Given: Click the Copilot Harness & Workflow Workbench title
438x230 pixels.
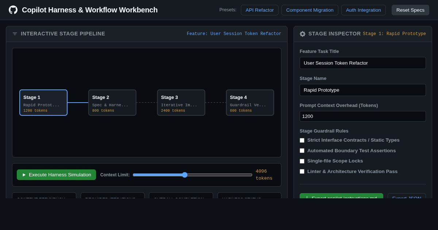Looking at the screenshot, I should tap(90, 10).
